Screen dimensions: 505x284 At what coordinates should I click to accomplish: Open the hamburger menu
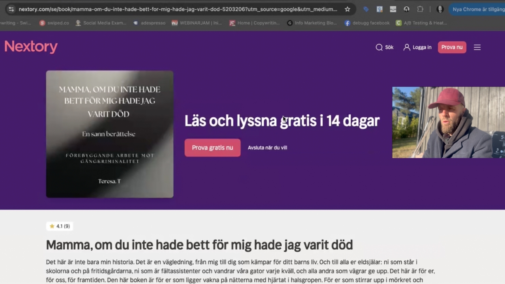[x=477, y=47]
